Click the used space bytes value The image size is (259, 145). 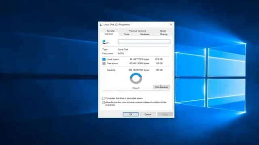(139, 59)
